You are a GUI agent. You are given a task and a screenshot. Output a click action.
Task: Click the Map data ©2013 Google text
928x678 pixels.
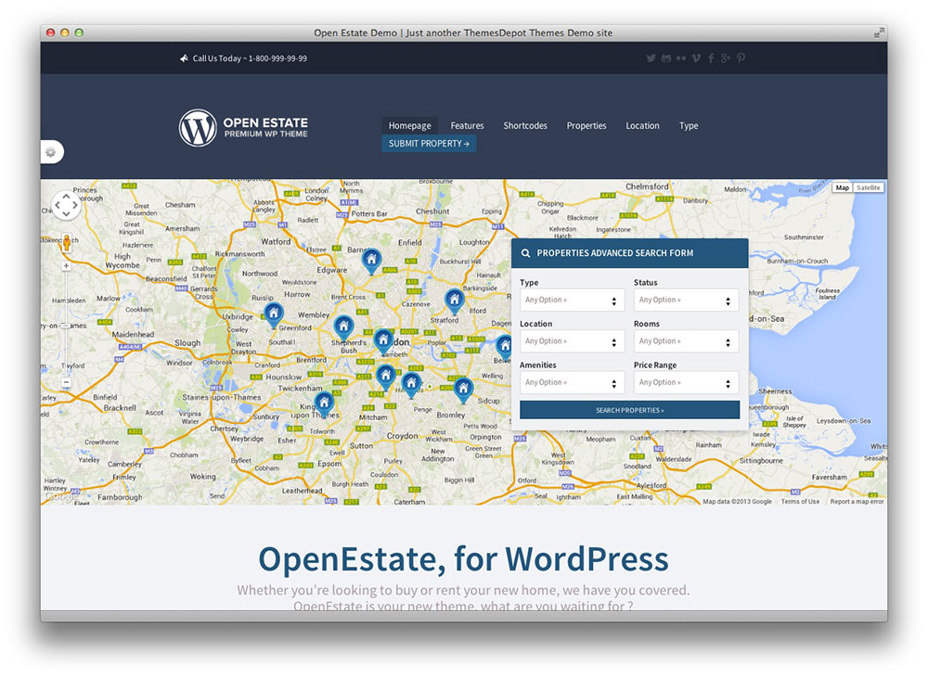pos(737,501)
